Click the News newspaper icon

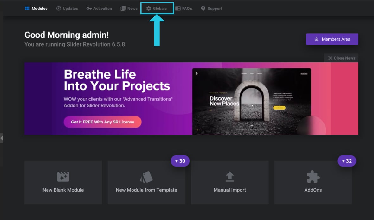coord(123,9)
